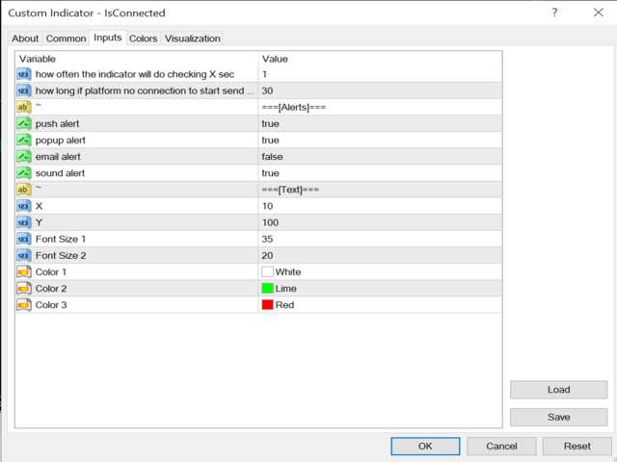This screenshot has height=462, width=617.
Task: Click the value 1 for checking interval
Action: (264, 74)
